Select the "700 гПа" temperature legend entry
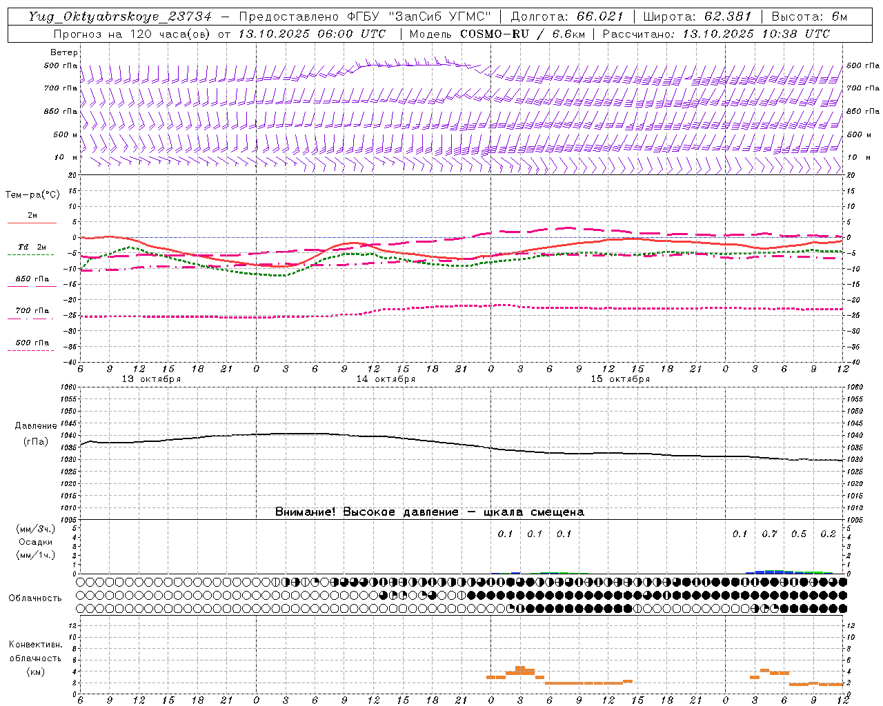 click(x=32, y=311)
